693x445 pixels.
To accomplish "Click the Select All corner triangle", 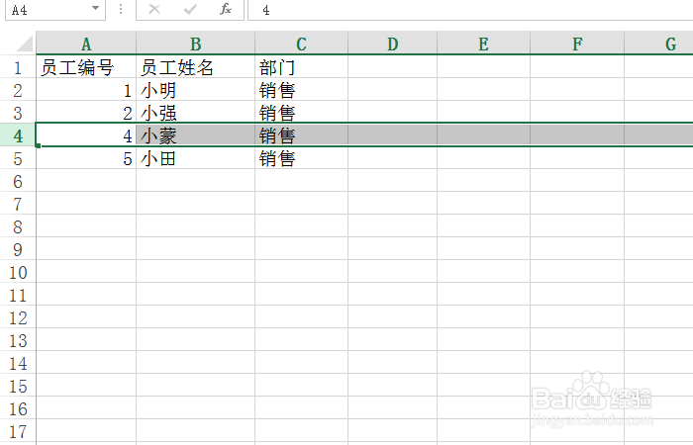I will (x=25, y=44).
